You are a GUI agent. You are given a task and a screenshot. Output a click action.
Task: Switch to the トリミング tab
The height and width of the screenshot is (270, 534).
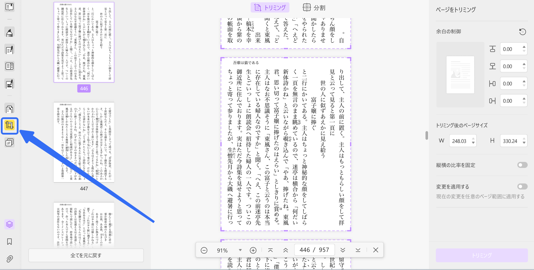click(270, 7)
